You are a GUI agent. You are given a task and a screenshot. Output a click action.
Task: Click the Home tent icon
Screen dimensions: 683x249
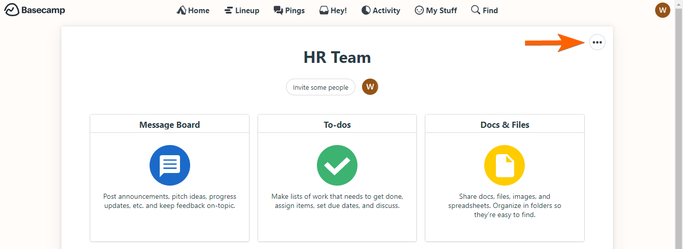tap(182, 10)
